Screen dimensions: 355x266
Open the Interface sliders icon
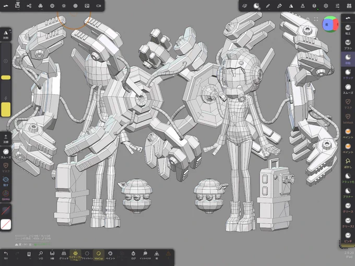coord(337,6)
